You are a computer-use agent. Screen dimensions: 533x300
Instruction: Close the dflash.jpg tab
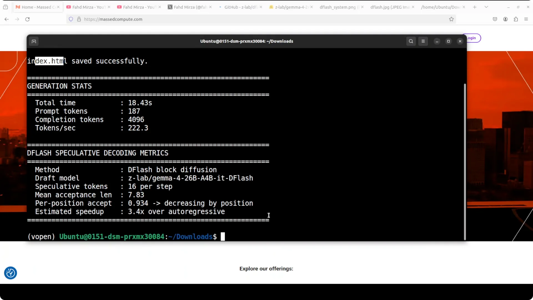(413, 7)
